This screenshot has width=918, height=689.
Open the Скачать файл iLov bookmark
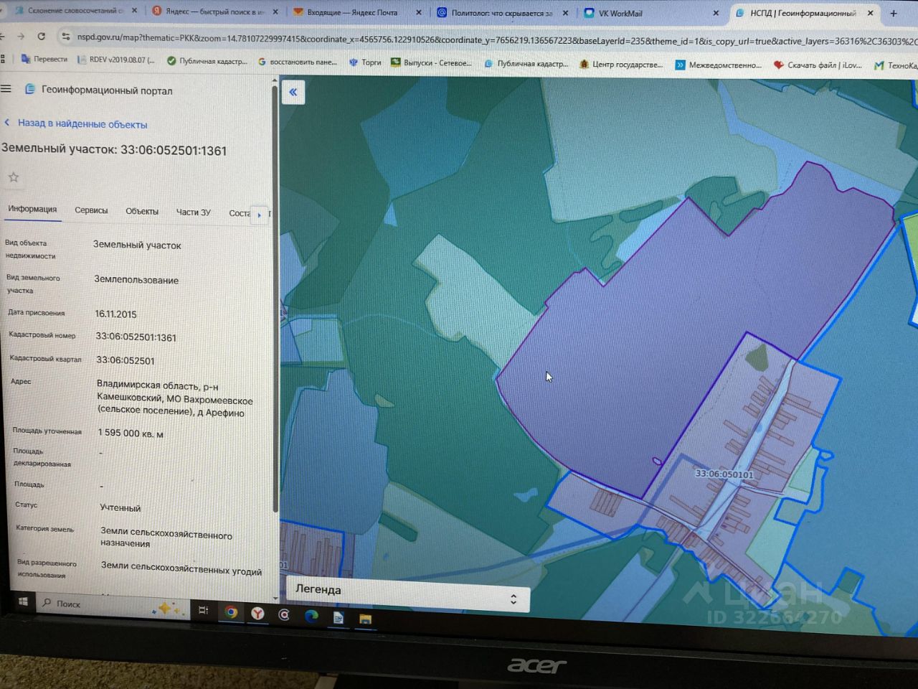coord(818,65)
